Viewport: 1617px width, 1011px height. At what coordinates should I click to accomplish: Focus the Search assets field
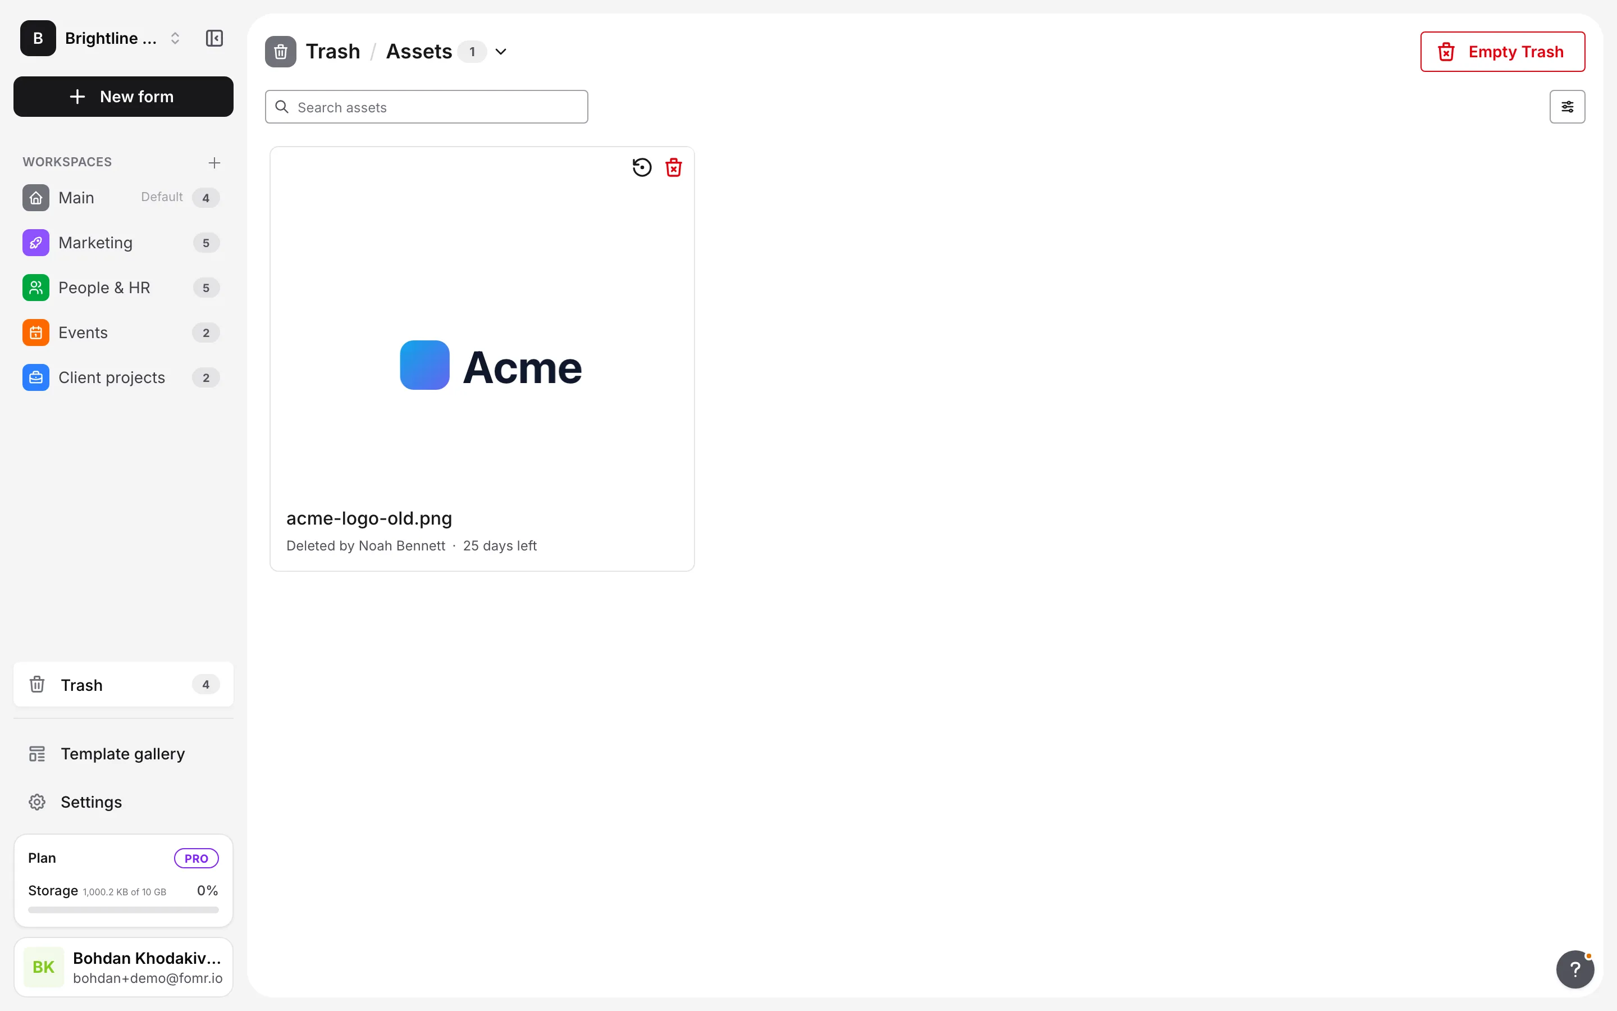[426, 107]
